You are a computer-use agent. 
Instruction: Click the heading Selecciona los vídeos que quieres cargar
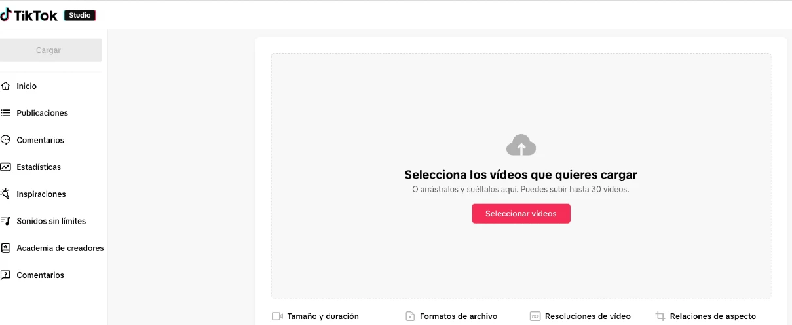(x=521, y=175)
